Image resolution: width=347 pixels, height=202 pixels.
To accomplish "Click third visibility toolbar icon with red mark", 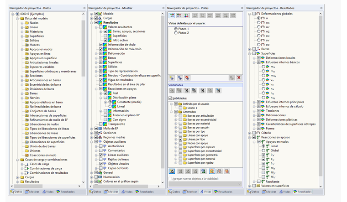I will [x=187, y=90].
